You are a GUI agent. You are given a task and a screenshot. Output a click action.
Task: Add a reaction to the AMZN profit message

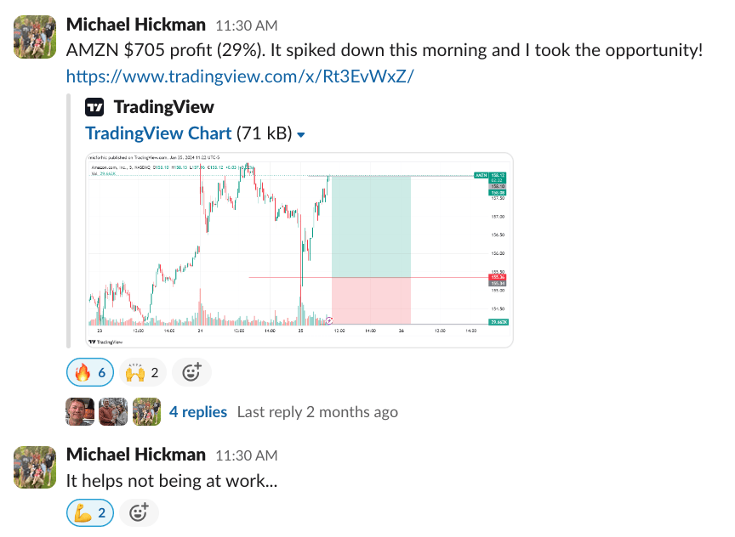pos(191,372)
